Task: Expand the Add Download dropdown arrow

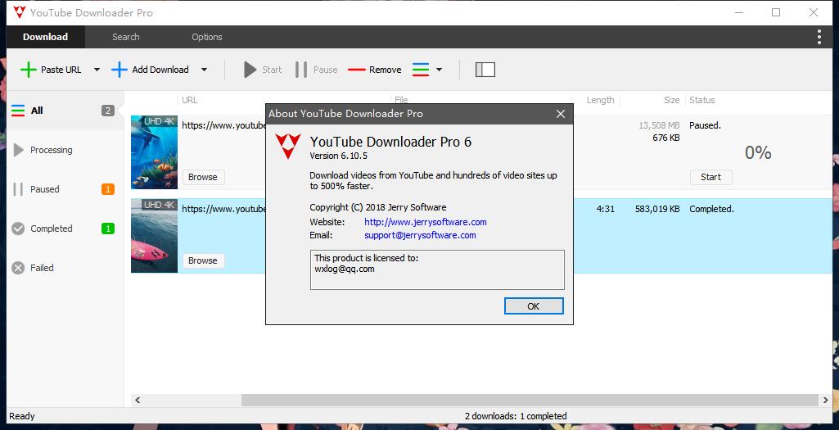Action: (204, 70)
